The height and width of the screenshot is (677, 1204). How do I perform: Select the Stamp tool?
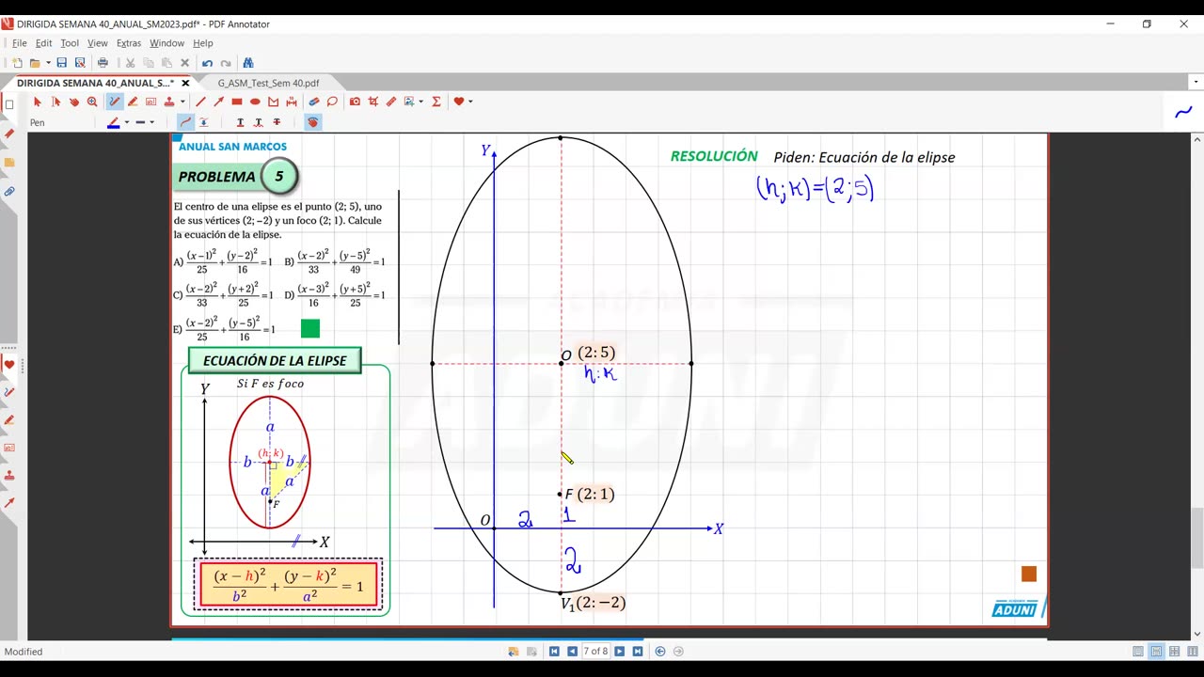coord(168,102)
